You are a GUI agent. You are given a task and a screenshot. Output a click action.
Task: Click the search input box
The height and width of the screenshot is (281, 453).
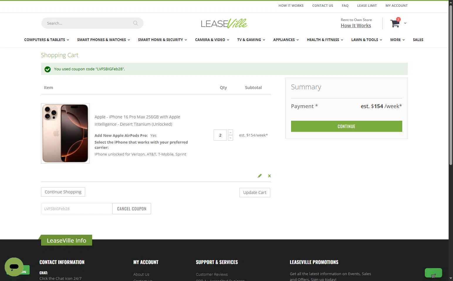(92, 23)
